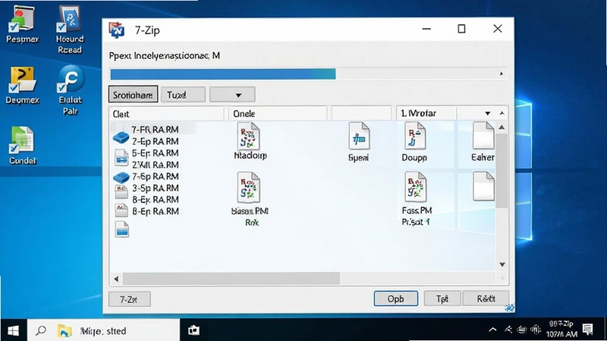Open the Elalat Palr desktop icon
Viewport: 607px width, 341px height.
click(x=70, y=89)
